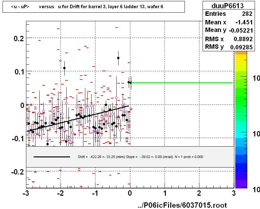Screen dimensions: 260x209
Task: Click the black data point near 0.11
Action: click(64, 68)
